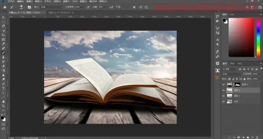
Task: Open the brush preset picker arrow
Action: (x=25, y=7)
